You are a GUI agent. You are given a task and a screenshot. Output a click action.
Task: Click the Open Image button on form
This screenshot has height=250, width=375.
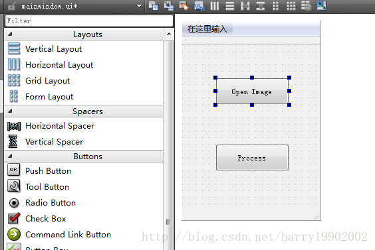pyautogui.click(x=252, y=91)
